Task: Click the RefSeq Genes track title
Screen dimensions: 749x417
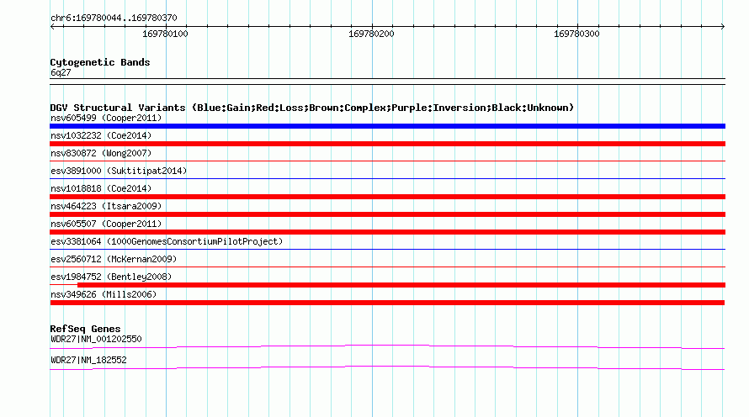Action: (x=85, y=329)
